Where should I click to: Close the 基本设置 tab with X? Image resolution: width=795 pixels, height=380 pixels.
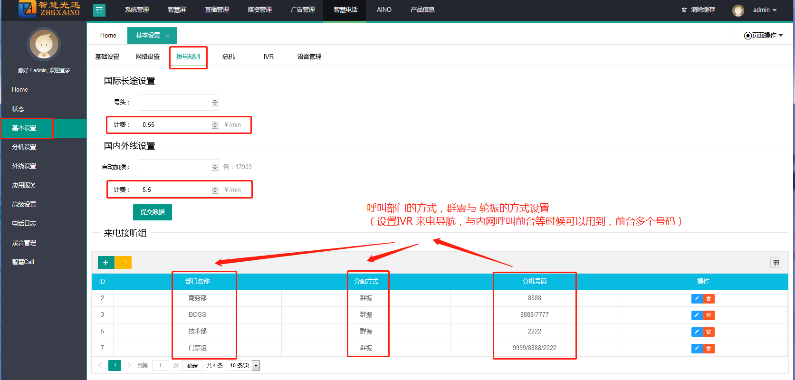click(167, 36)
